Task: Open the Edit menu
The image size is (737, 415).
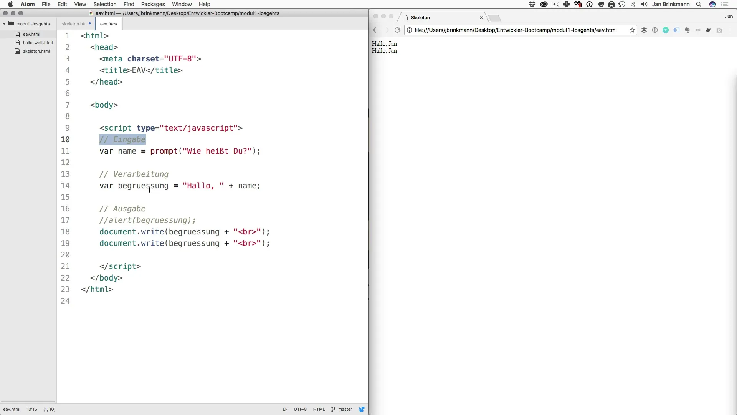Action: (62, 4)
